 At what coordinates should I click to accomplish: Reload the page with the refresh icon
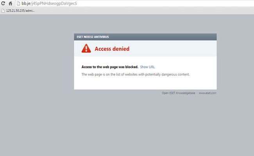(3, 3)
